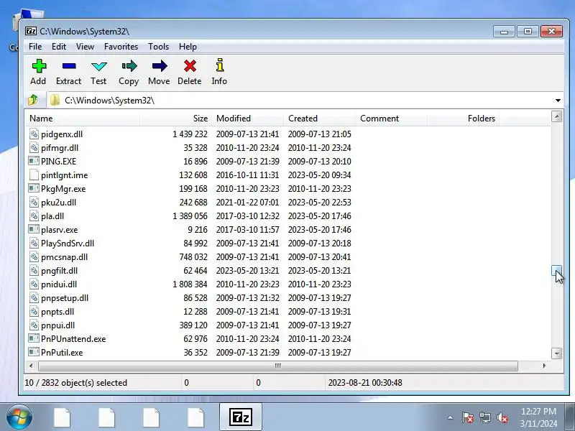Click modified date 2016-10-11 11:31
The image size is (575, 431).
tap(247, 175)
